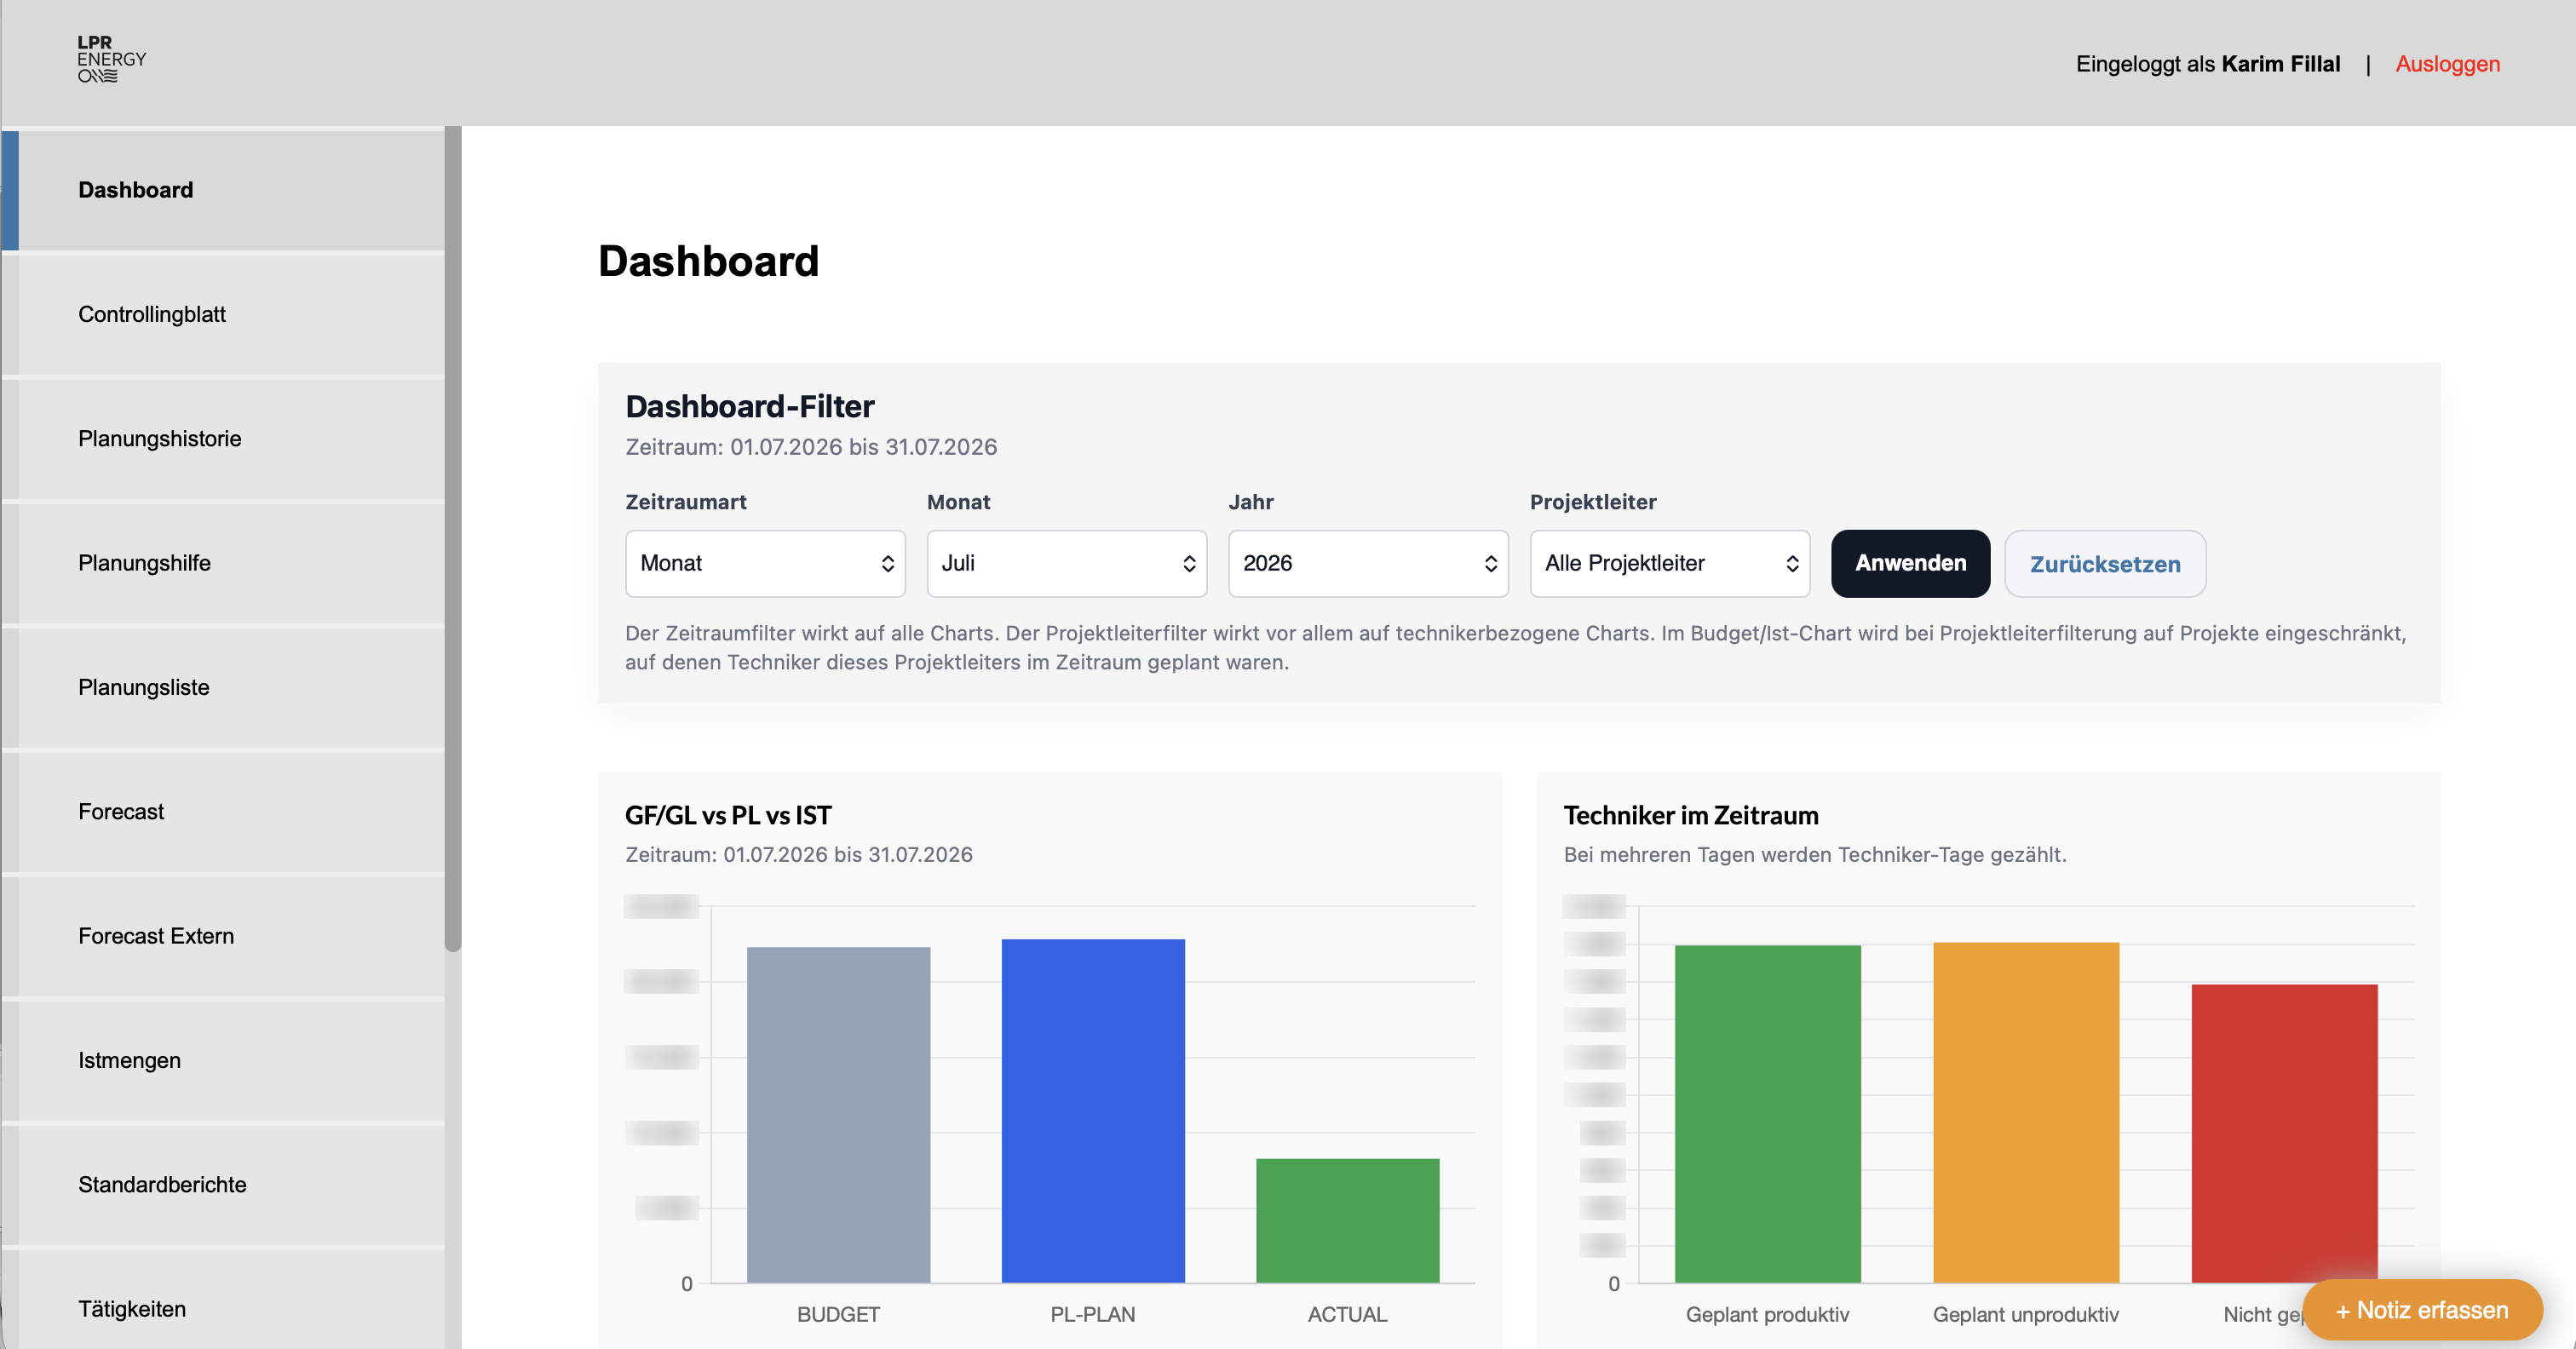Click the + Notiz erfassen button
The height and width of the screenshot is (1349, 2576).
pos(2421,1309)
